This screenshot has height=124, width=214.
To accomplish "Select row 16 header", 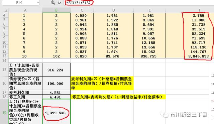I will (x=4, y=83).
